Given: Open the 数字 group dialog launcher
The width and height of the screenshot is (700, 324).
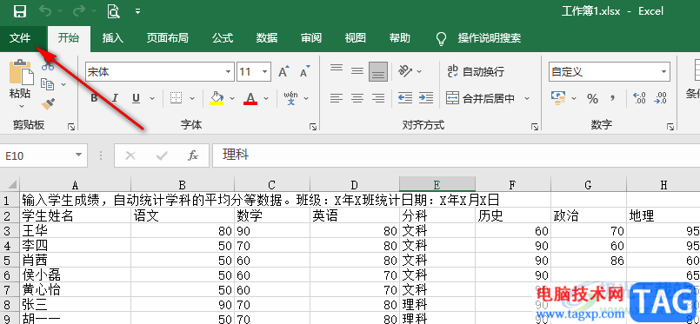Looking at the screenshot, I should 670,128.
